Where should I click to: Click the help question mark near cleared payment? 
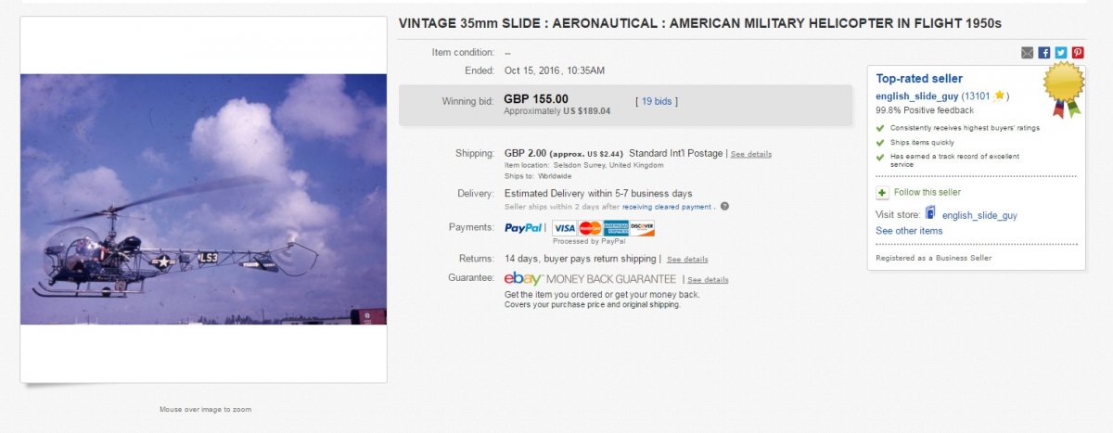click(x=724, y=207)
